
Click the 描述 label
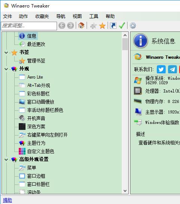click(x=141, y=134)
